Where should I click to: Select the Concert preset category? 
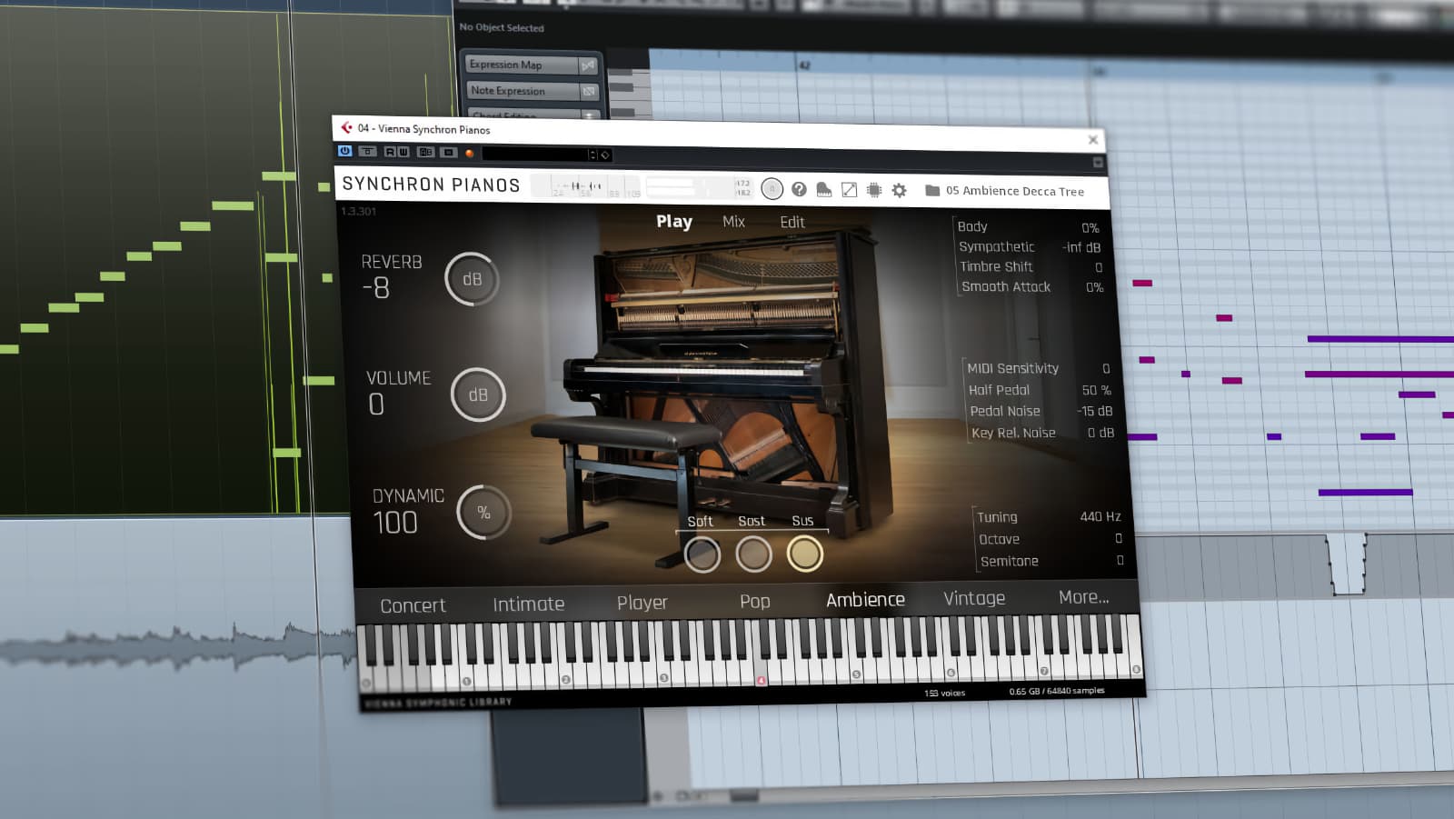pos(413,605)
